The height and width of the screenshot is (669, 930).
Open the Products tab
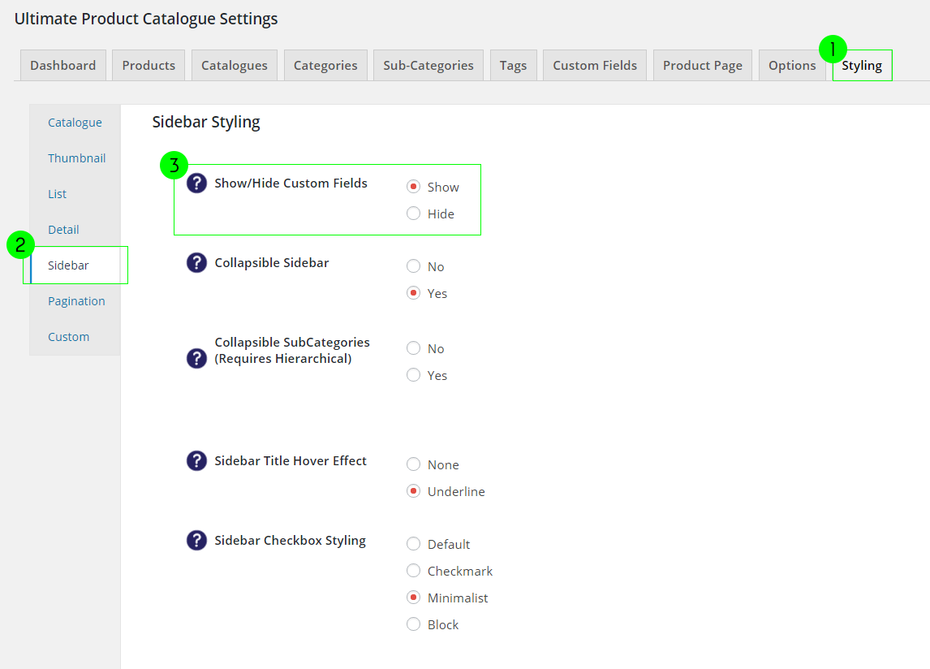tap(149, 66)
